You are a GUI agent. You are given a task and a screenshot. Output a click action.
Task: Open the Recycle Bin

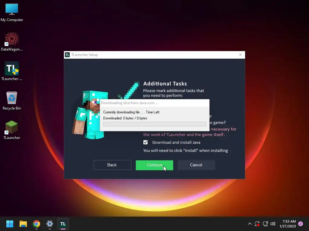point(12,100)
